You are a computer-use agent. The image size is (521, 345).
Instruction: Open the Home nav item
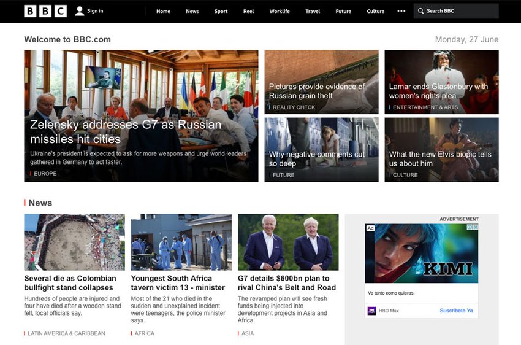click(x=163, y=11)
